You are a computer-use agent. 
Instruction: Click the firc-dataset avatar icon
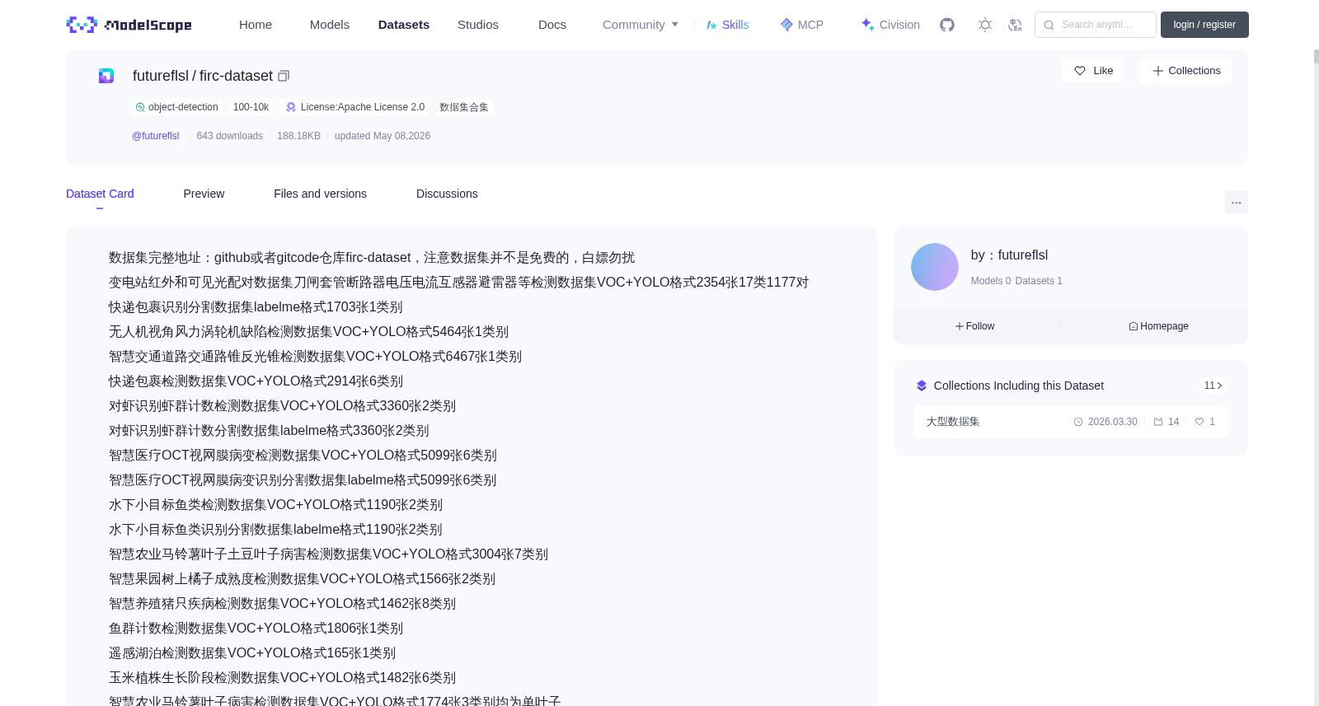coord(106,76)
